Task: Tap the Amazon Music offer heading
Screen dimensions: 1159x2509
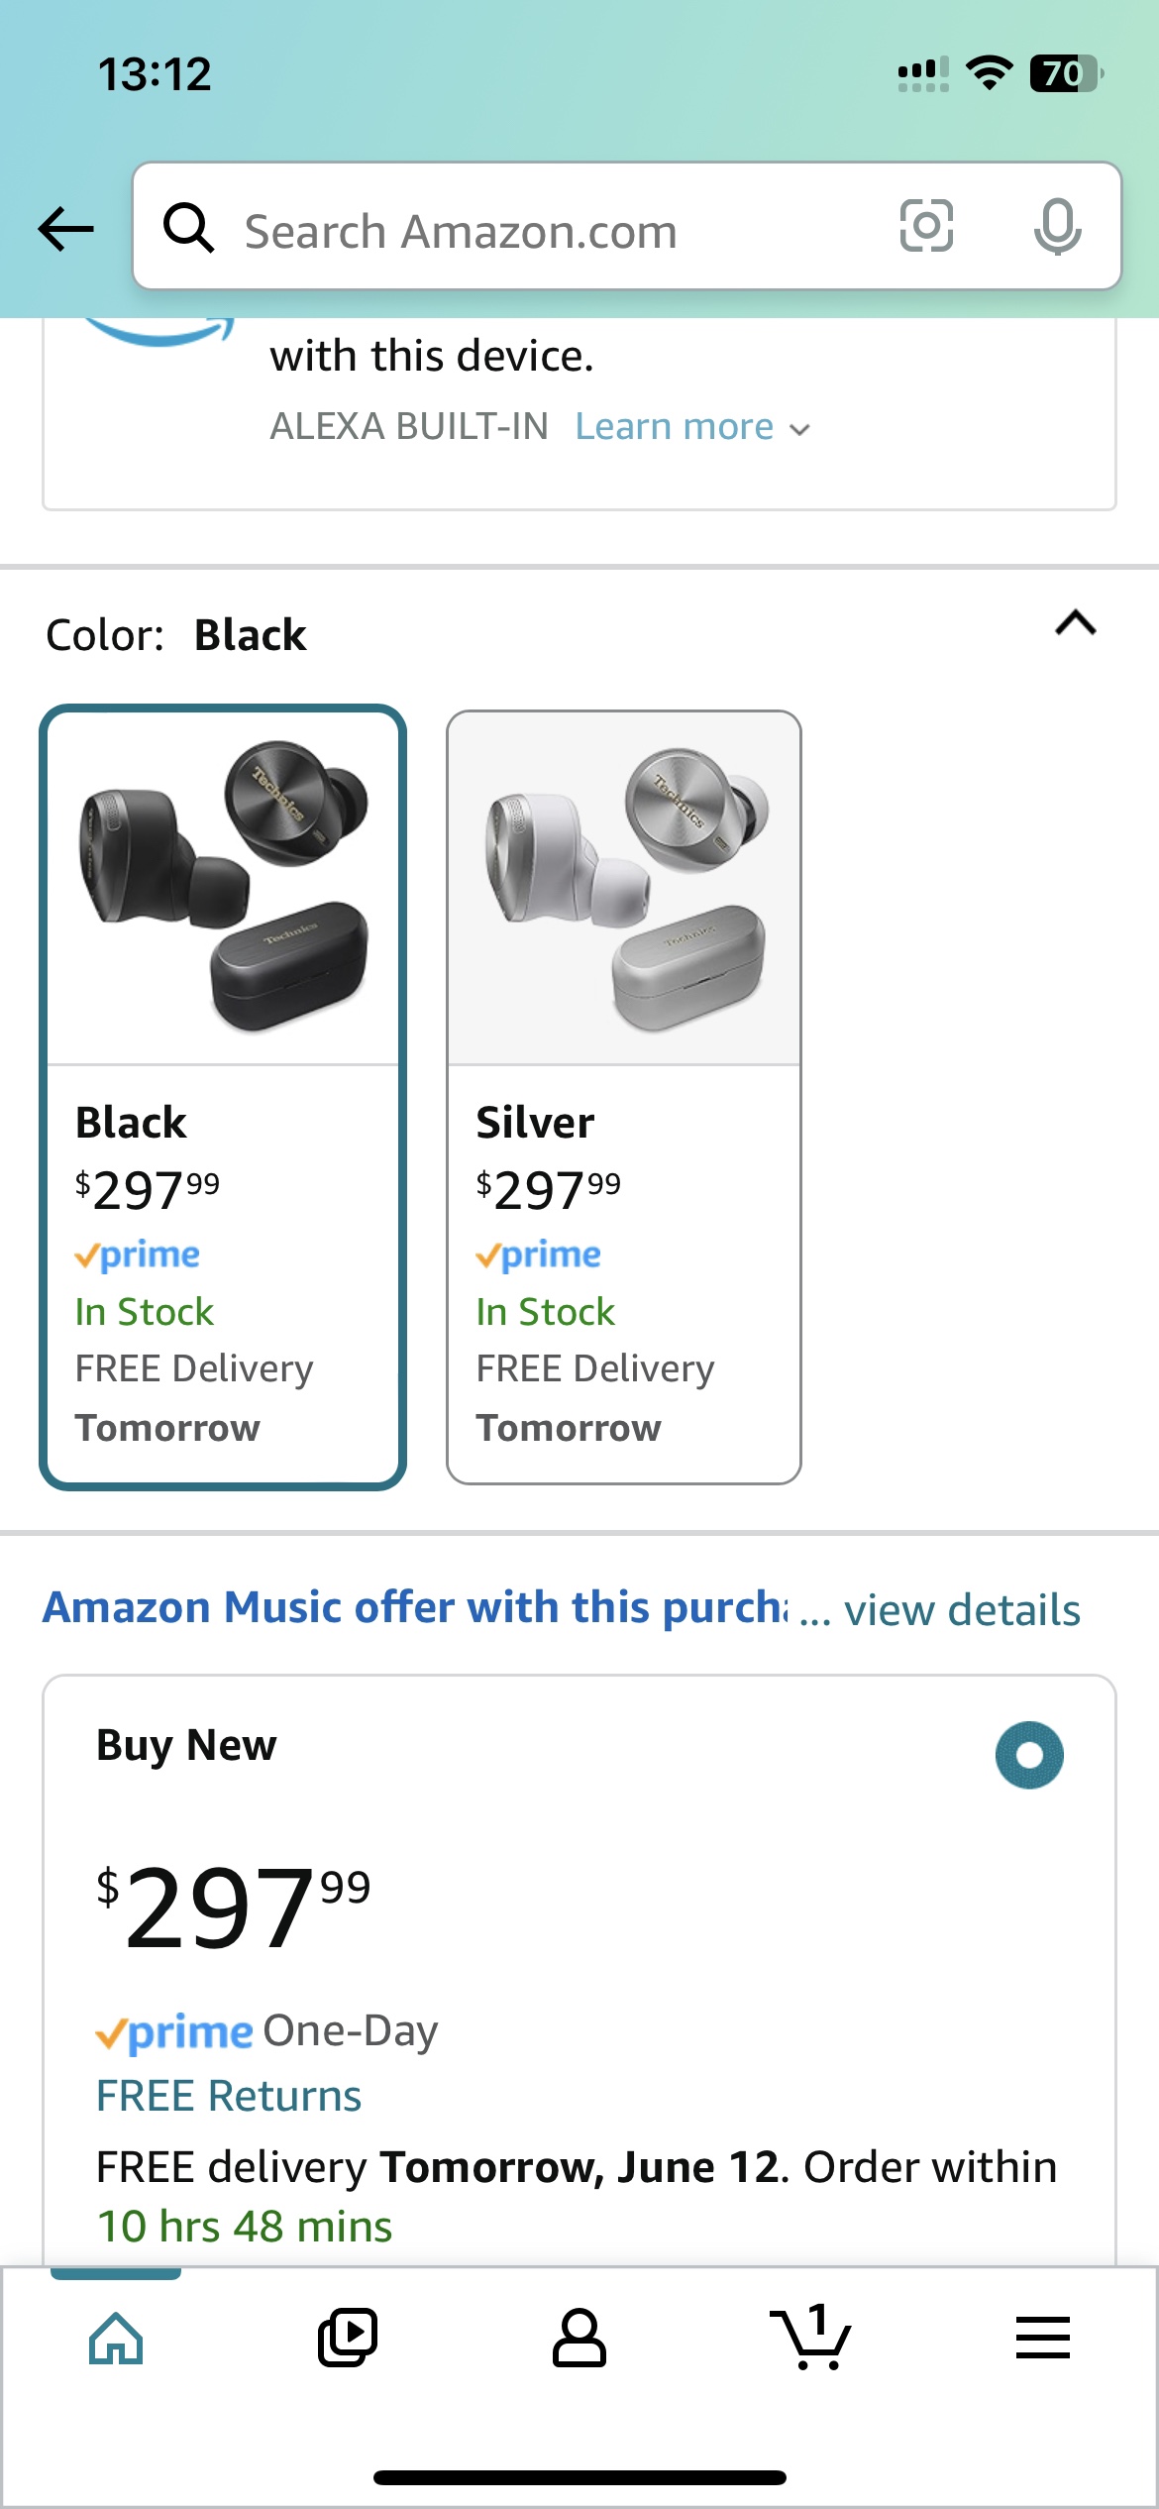Action: [x=416, y=1607]
